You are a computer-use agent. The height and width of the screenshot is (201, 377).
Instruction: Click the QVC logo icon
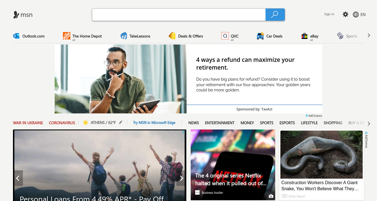pyautogui.click(x=225, y=36)
